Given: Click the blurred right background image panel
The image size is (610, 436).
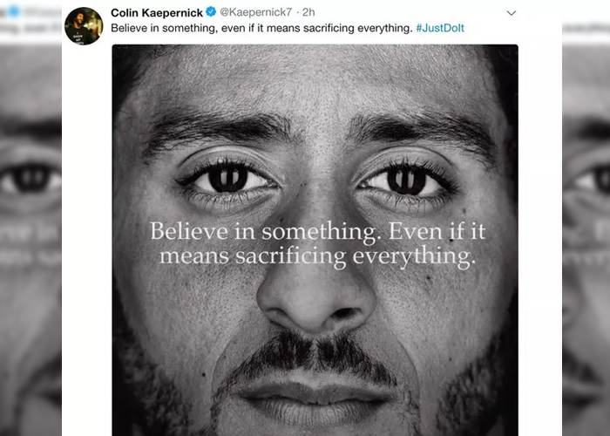Looking at the screenshot, I should 586,240.
